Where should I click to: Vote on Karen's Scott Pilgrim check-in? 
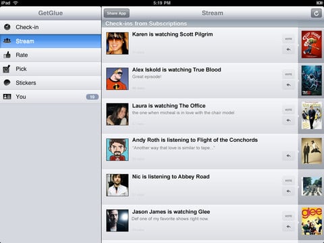coord(288,39)
